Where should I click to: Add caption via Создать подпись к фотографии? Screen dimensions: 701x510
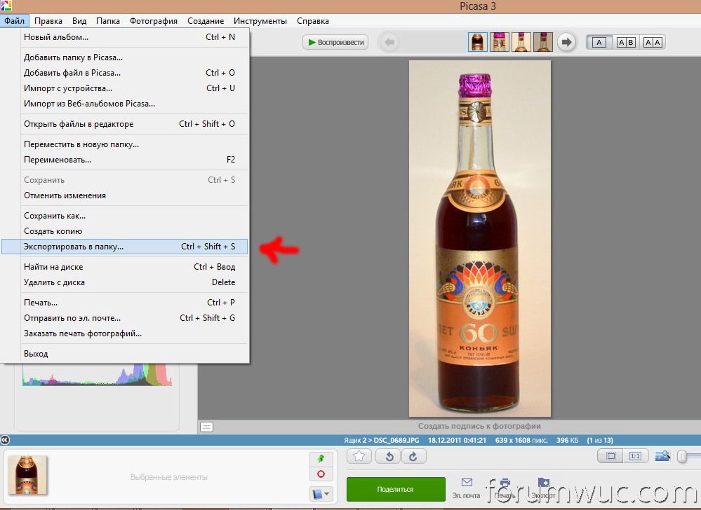pyautogui.click(x=479, y=426)
